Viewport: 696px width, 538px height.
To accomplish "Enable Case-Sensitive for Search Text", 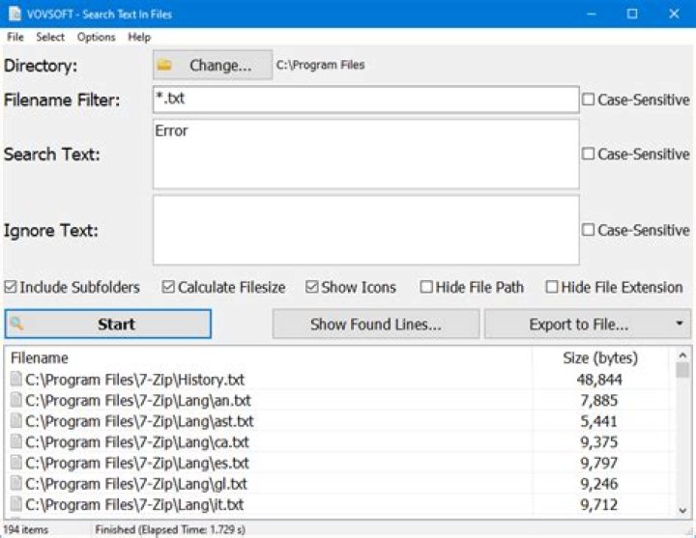I will pos(588,154).
